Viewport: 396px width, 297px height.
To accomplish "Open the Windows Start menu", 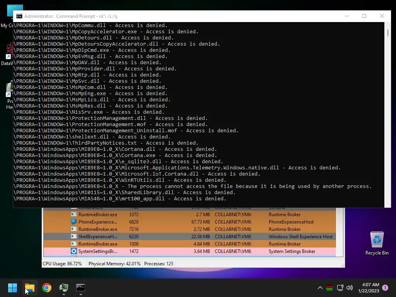I will (x=12, y=287).
